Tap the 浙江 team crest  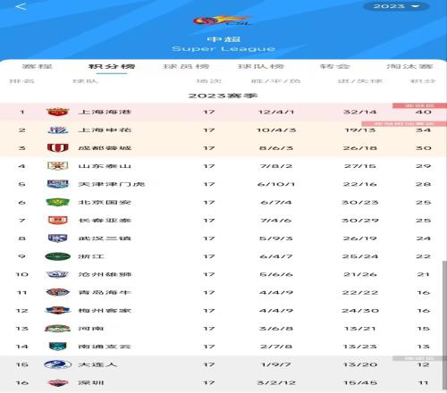pos(57,256)
